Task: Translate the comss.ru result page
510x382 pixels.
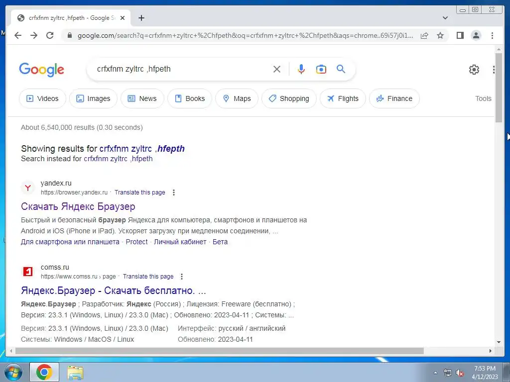Action: (x=148, y=277)
